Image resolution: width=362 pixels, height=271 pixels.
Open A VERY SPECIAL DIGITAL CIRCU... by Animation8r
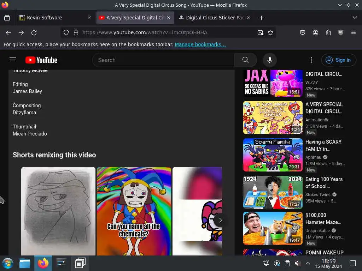pyautogui.click(x=324, y=108)
